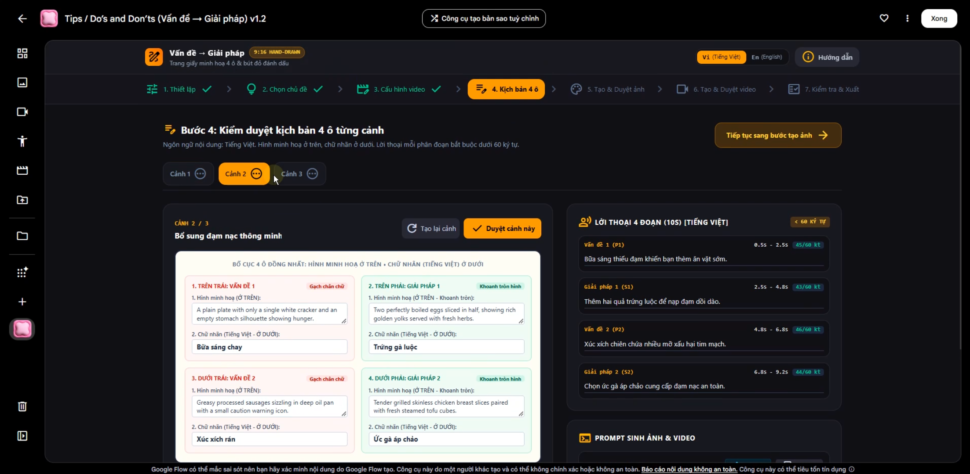Go to step 5. Tạo & Duyệt ảnh

coord(607,89)
